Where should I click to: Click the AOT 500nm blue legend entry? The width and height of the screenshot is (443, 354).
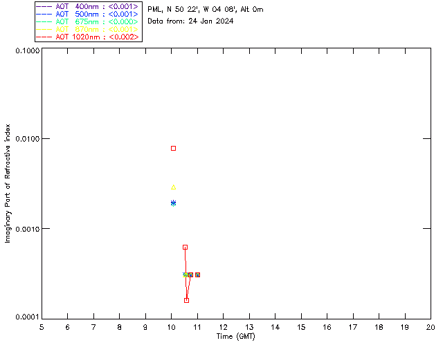(87, 14)
